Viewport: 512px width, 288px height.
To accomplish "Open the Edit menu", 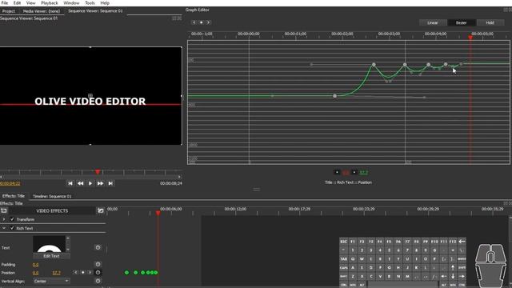I will (x=17, y=3).
